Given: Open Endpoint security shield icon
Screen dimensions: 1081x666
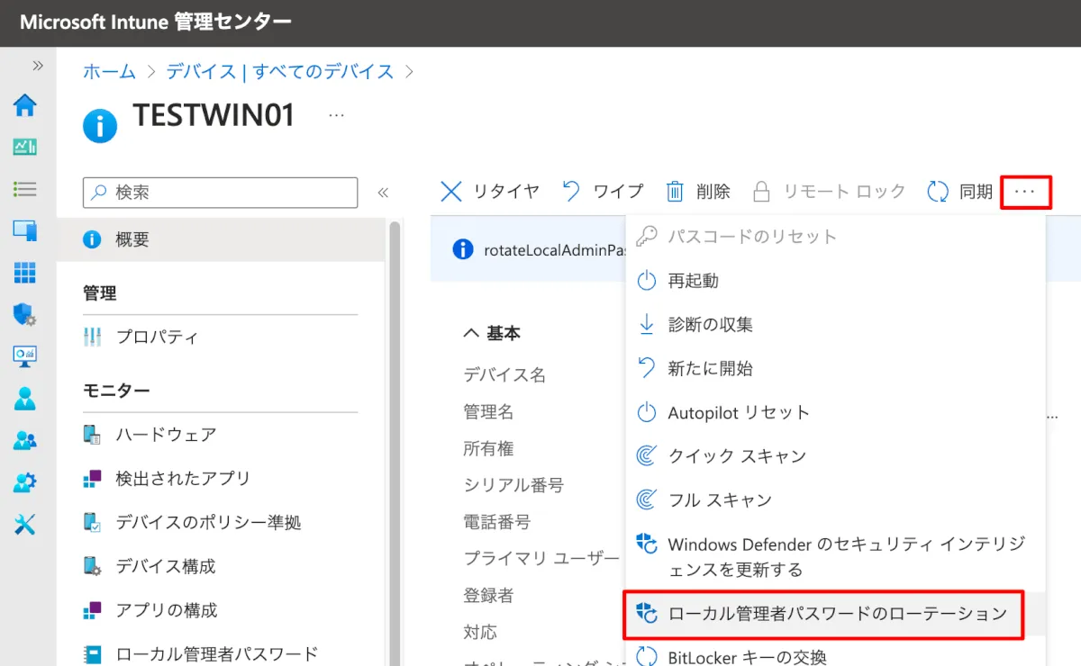Looking at the screenshot, I should (25, 314).
